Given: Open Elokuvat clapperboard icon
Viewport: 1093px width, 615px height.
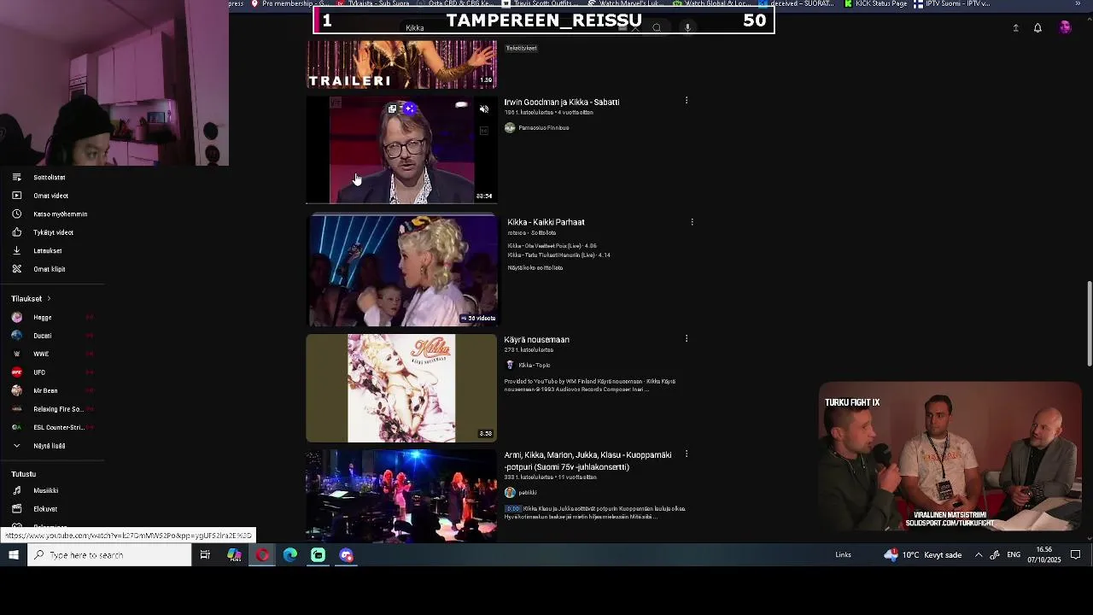Looking at the screenshot, I should pos(16,509).
